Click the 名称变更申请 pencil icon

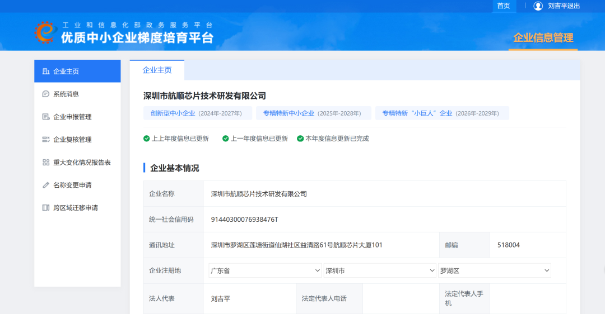tap(46, 185)
